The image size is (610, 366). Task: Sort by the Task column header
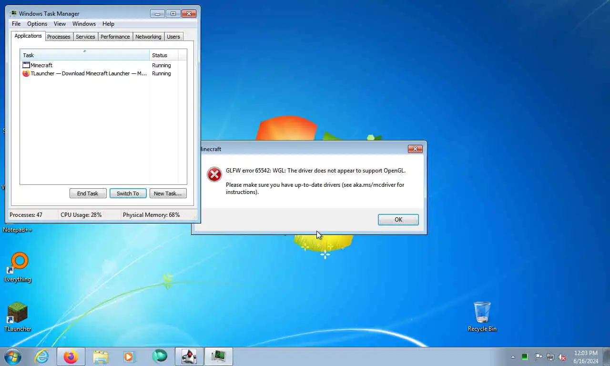(85, 55)
